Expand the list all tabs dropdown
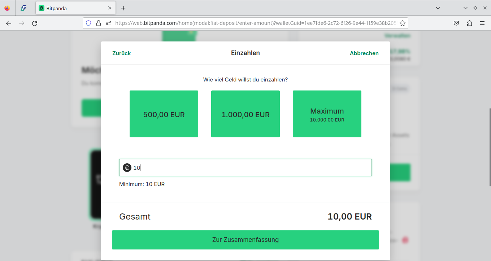This screenshot has width=491, height=261. click(438, 8)
